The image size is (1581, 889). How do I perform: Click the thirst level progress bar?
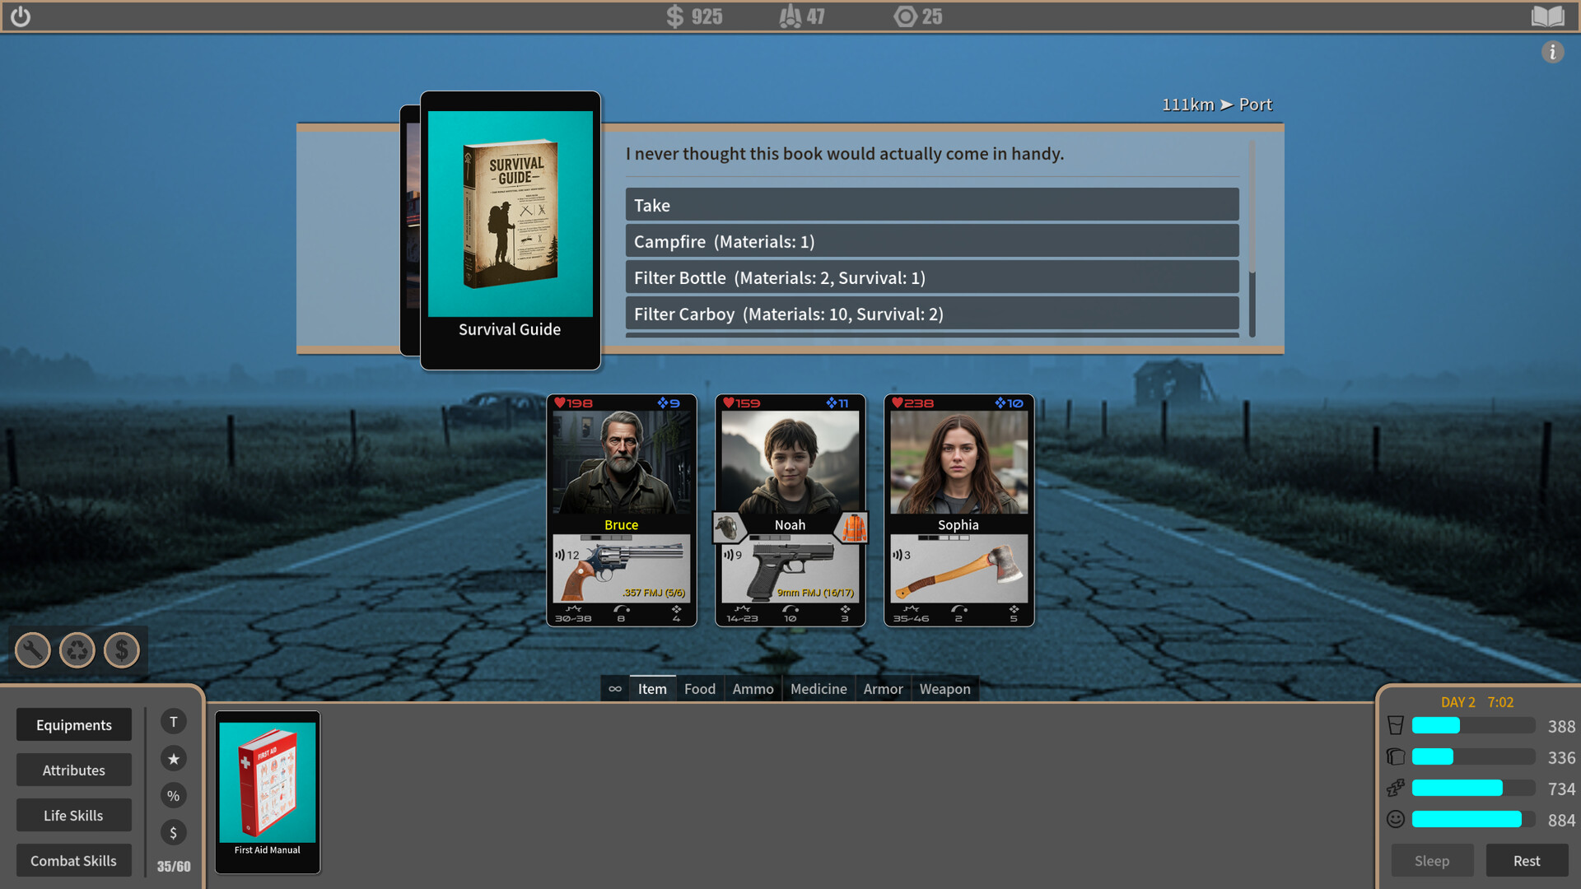coord(1473,726)
